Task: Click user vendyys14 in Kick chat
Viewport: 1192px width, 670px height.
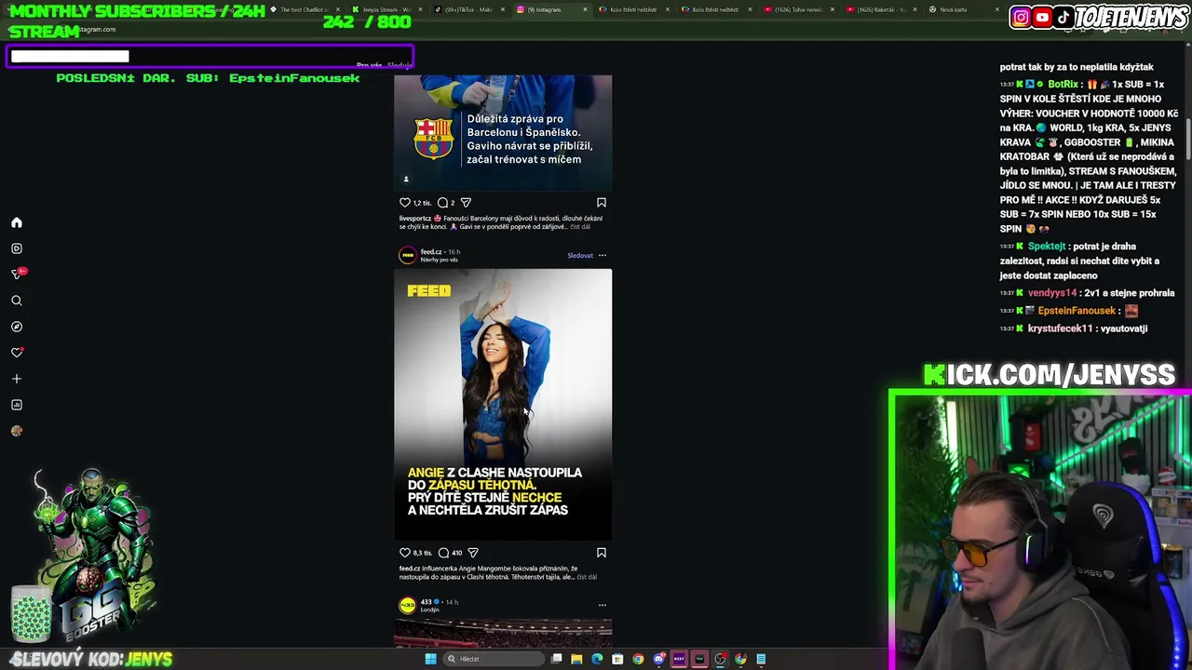Action: pos(1052,293)
